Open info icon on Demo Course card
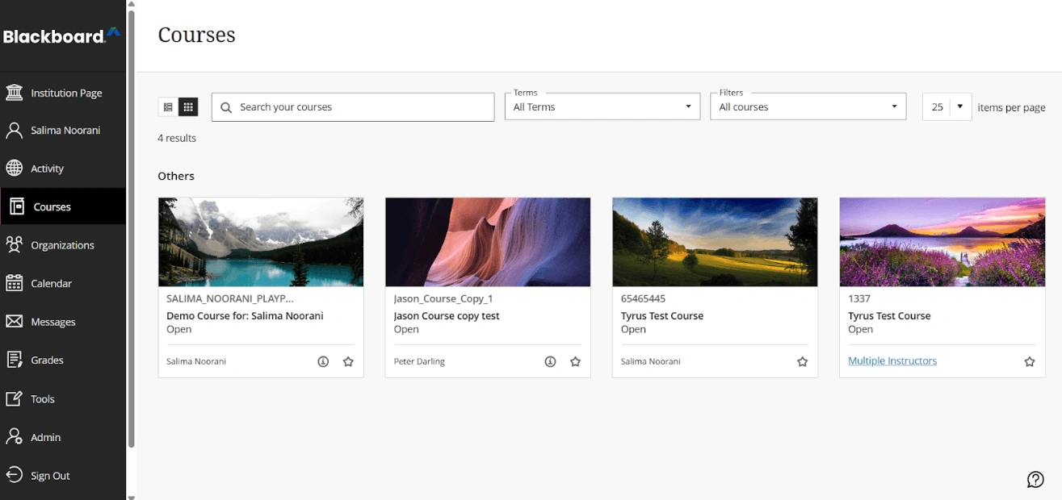The image size is (1062, 500). [x=323, y=362]
